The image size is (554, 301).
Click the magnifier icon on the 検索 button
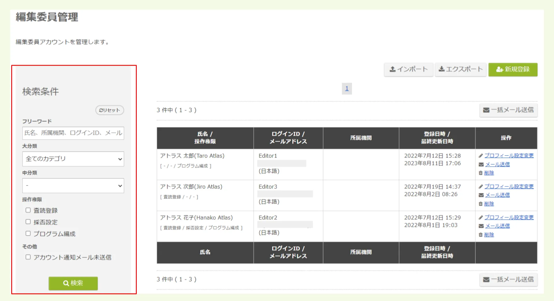66,283
